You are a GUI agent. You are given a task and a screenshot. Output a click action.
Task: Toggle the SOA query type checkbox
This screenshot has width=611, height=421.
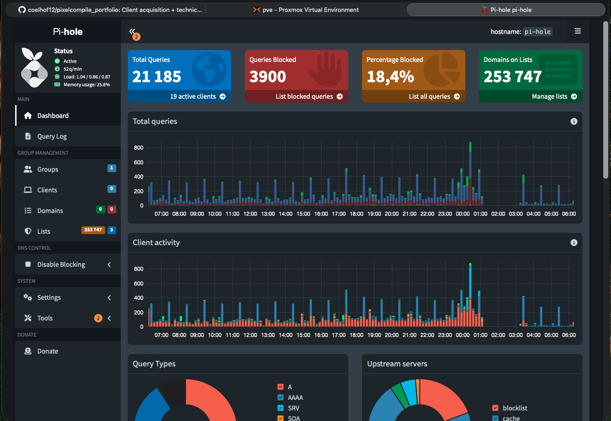pos(281,418)
